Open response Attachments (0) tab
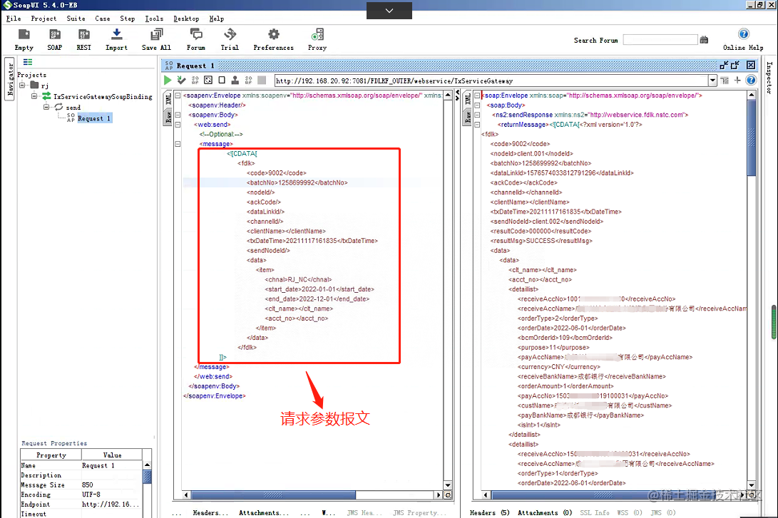This screenshot has height=518, width=778. click(x=545, y=512)
